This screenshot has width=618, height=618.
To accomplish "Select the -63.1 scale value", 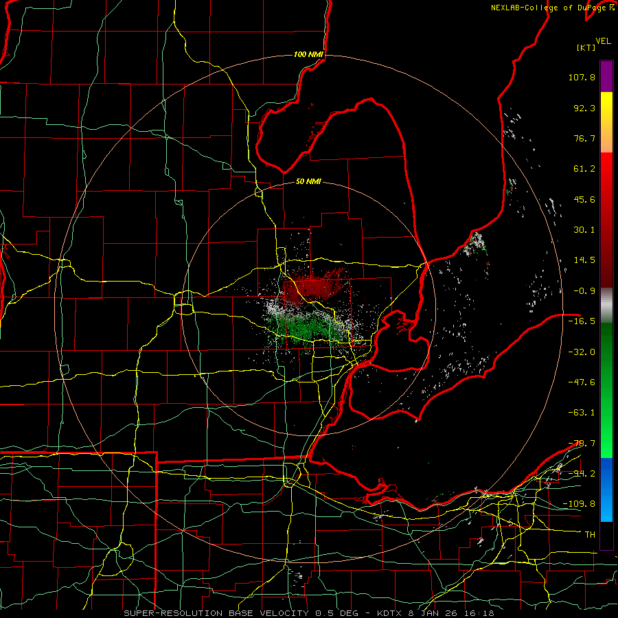I will click(582, 413).
